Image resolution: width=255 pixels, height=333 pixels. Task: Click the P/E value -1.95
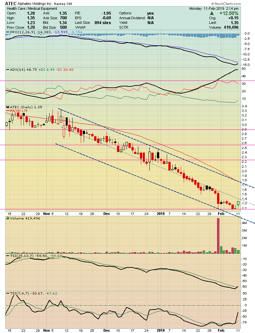106,13
